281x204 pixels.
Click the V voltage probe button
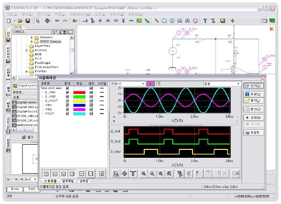click(46, 174)
